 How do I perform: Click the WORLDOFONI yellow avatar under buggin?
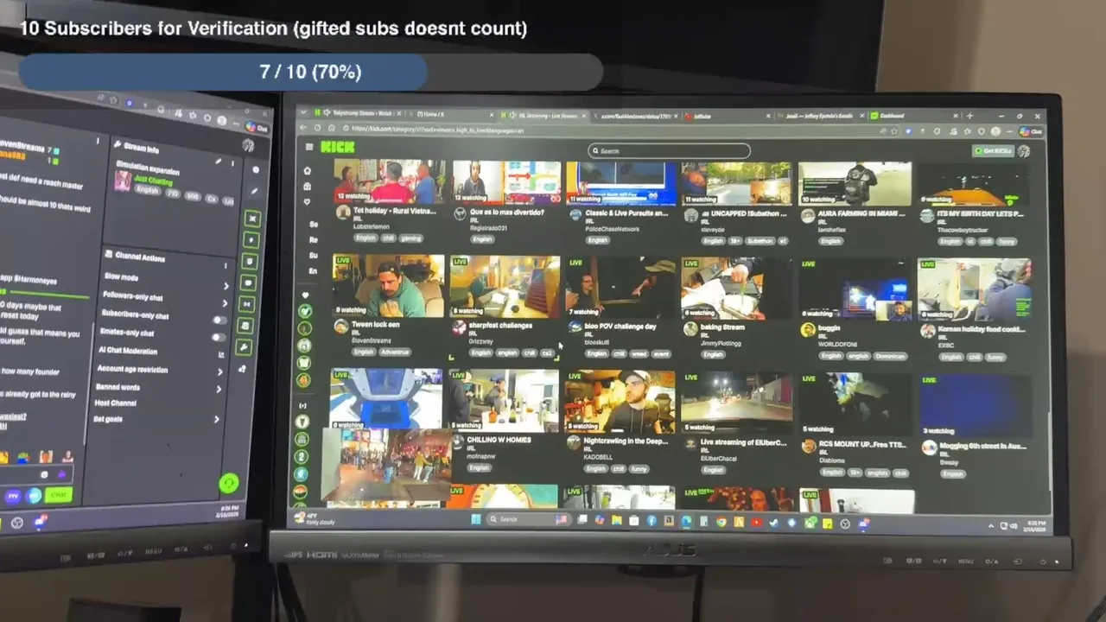pyautogui.click(x=808, y=330)
